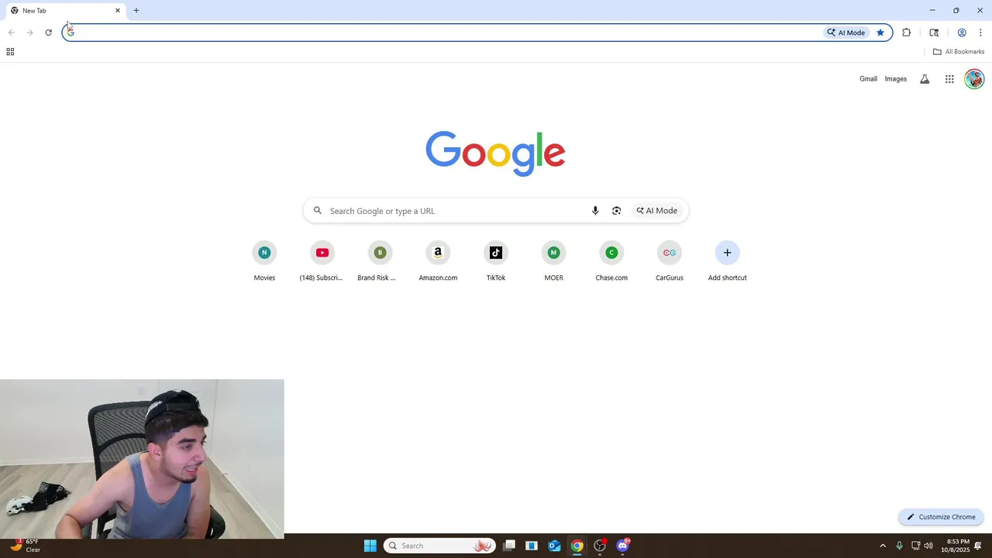This screenshot has width=992, height=558.
Task: Reload the page with refresh icon
Action: click(48, 33)
